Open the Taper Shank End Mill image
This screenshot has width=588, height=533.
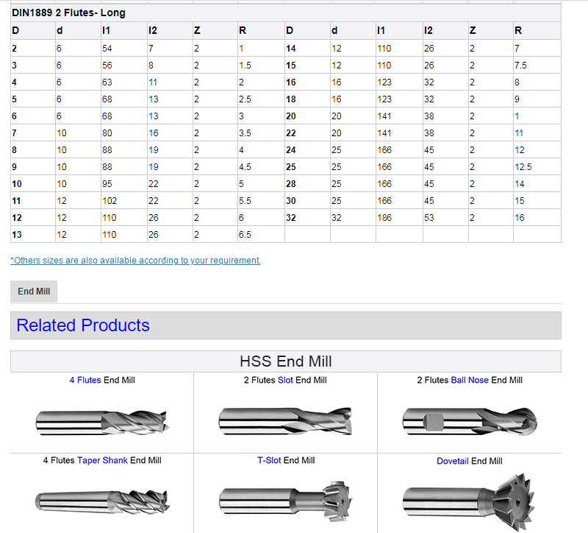click(102, 501)
